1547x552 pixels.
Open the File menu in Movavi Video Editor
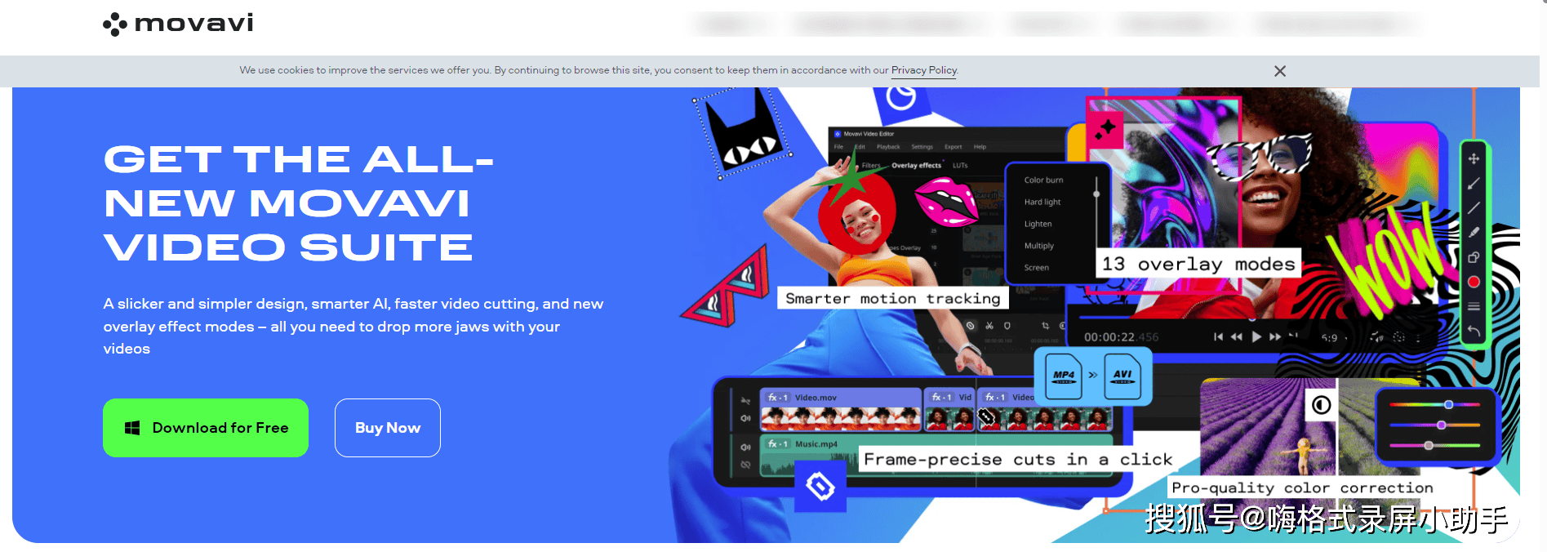(838, 147)
